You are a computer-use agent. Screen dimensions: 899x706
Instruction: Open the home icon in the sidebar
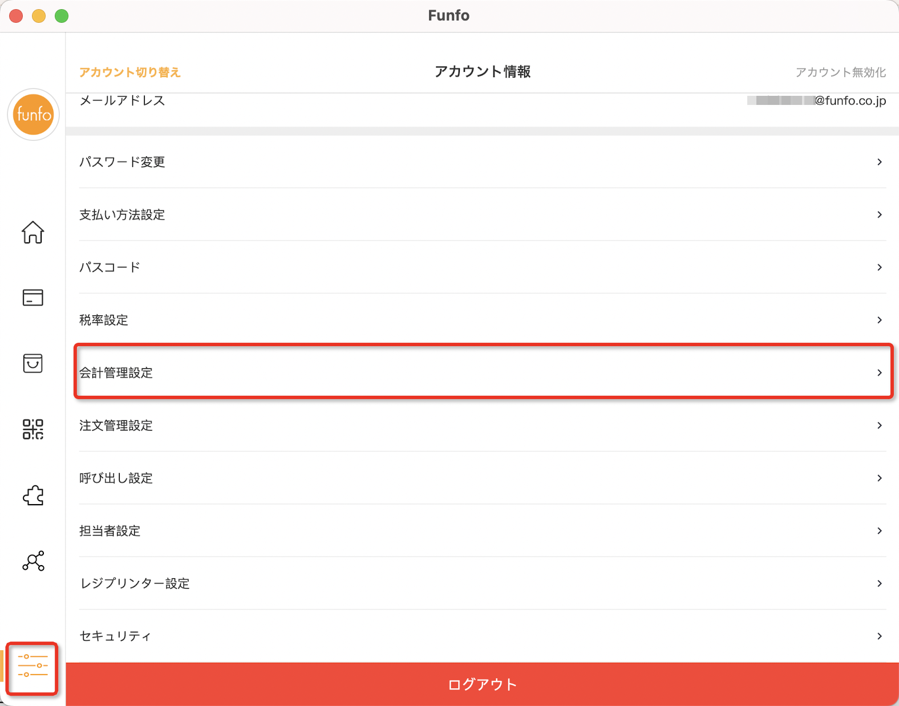33,232
